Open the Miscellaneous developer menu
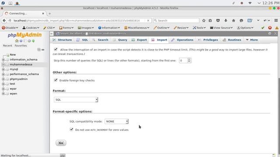The width and height of the screenshot is (280, 157). tap(136, 28)
